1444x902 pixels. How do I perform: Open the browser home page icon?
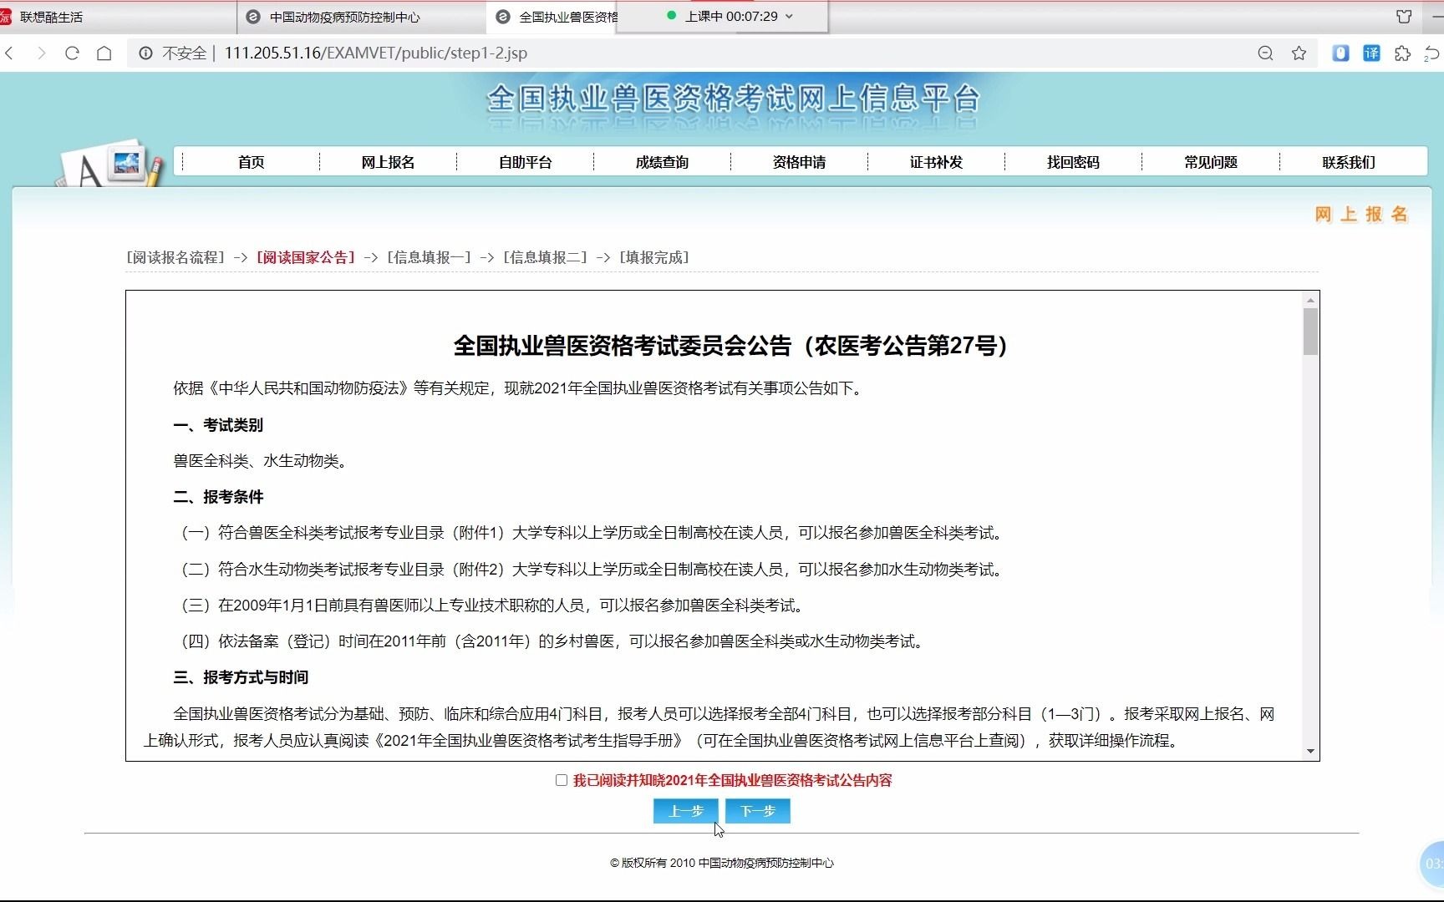click(104, 53)
